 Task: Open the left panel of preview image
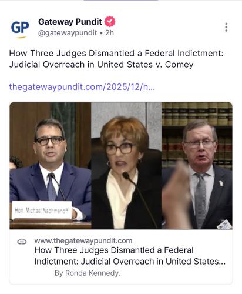51,166
